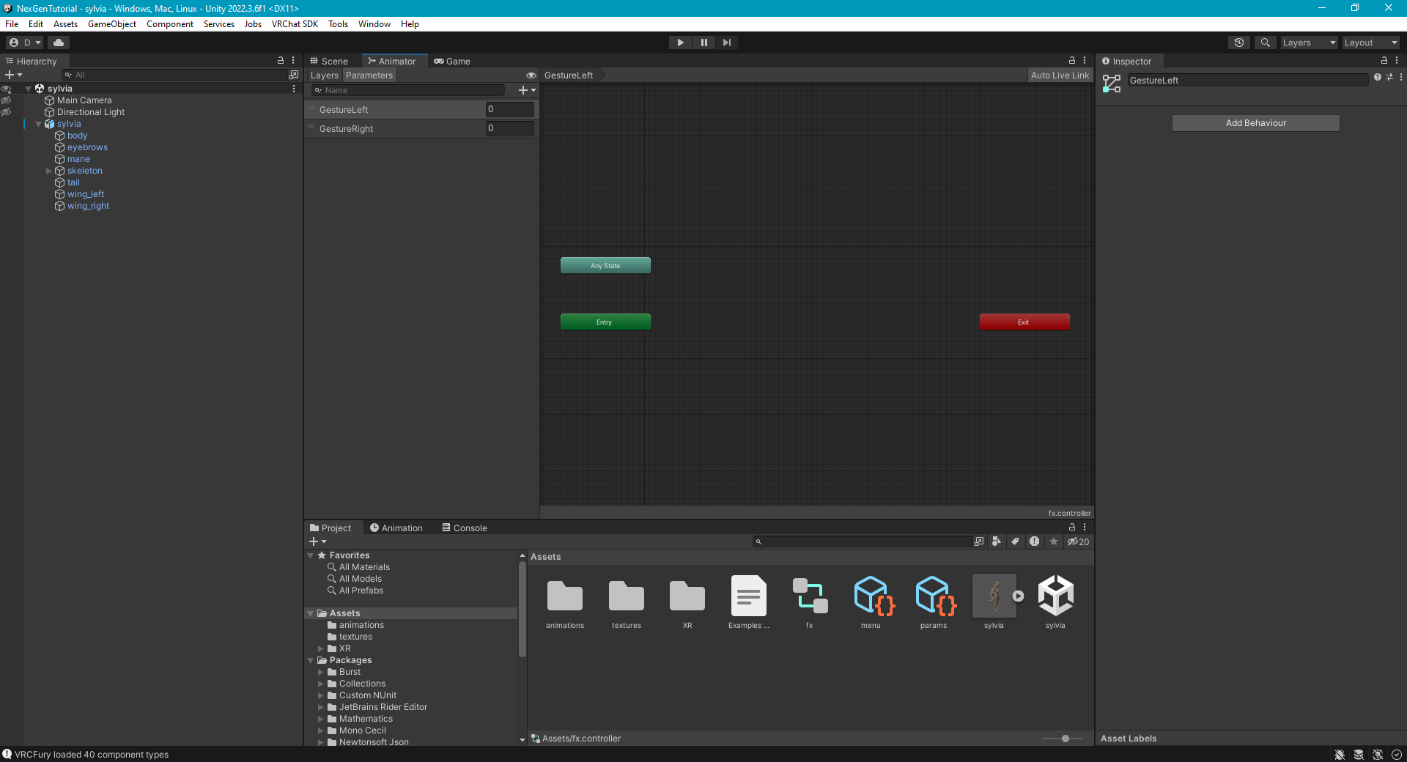Image resolution: width=1407 pixels, height=762 pixels.
Task: Select the green Entry node
Action: (x=605, y=322)
